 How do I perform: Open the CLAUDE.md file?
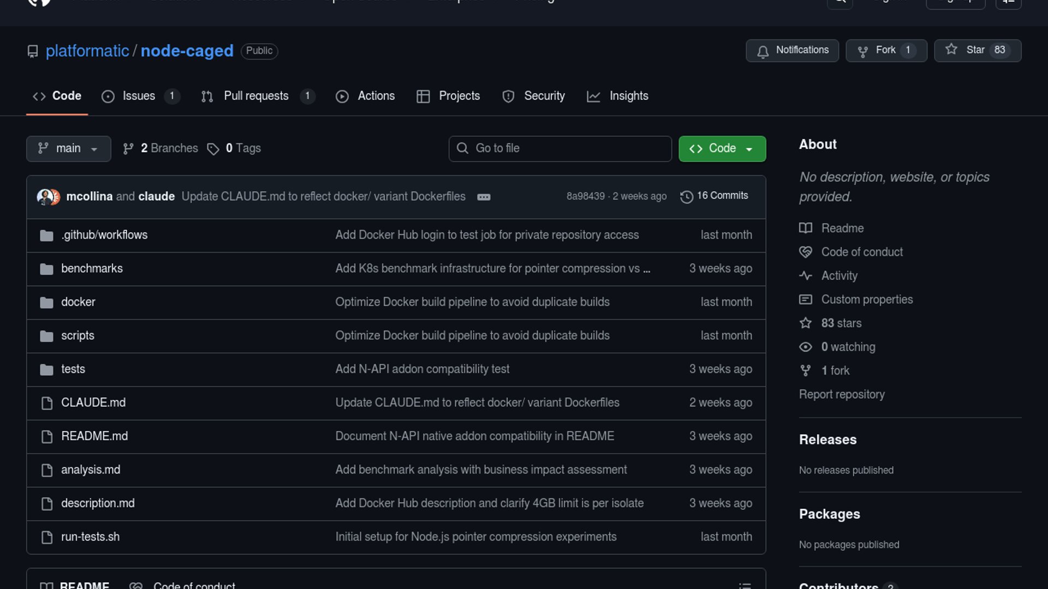coord(93,402)
